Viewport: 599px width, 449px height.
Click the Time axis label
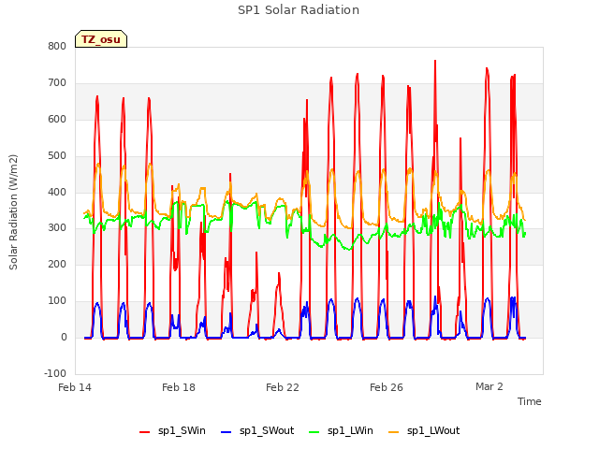tap(529, 401)
